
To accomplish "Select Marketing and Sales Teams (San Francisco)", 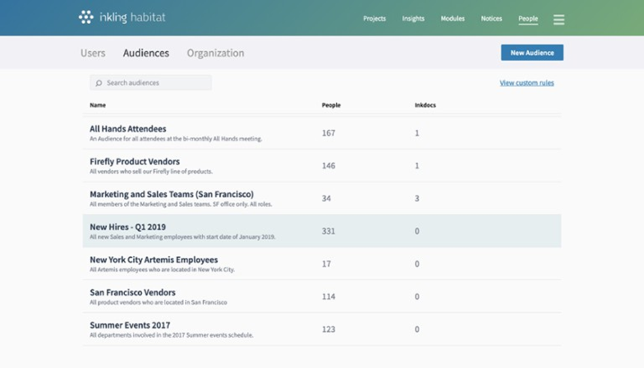I will (x=172, y=194).
